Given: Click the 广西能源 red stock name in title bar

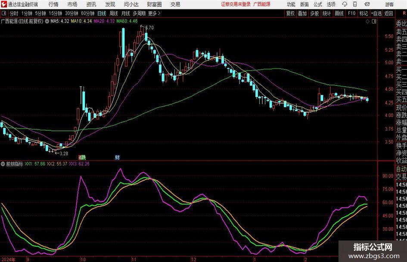Looking at the screenshot, I should pos(262,4).
